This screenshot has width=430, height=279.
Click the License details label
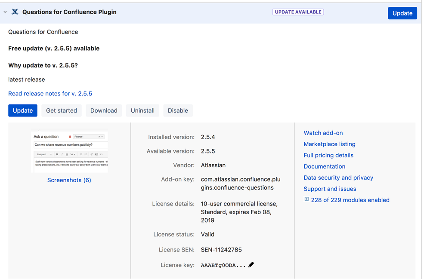173,204
